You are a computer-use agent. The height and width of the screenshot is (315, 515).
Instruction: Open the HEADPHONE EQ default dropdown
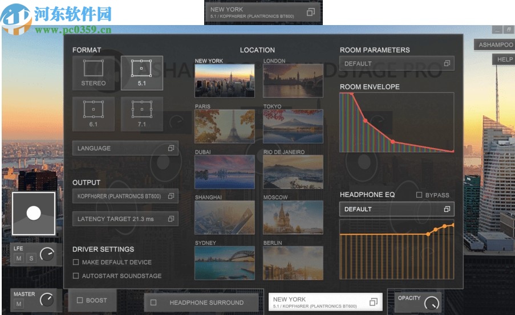pos(397,209)
